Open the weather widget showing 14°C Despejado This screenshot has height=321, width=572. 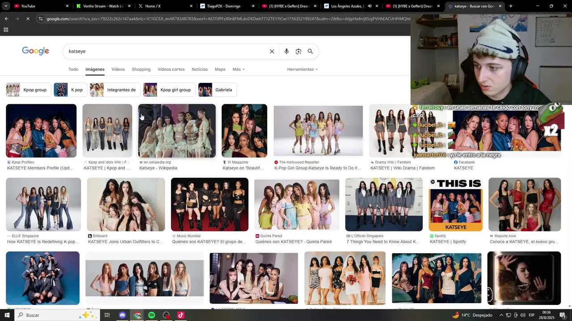[472, 315]
